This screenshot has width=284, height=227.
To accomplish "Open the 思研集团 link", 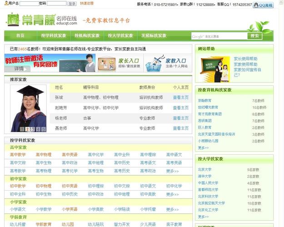I will tap(204, 121).
